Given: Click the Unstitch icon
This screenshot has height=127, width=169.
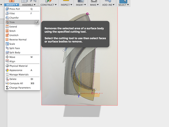Looking at the screenshot, I should pos(7,35).
